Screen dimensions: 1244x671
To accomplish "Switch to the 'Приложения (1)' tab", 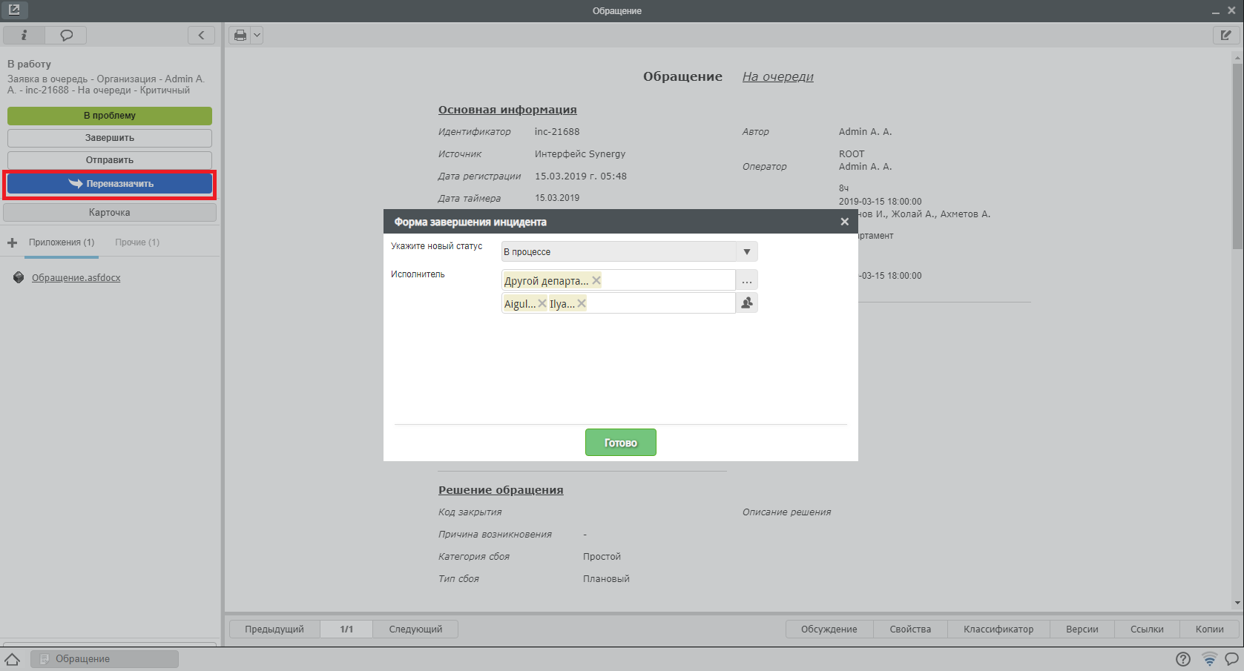I will pos(62,242).
